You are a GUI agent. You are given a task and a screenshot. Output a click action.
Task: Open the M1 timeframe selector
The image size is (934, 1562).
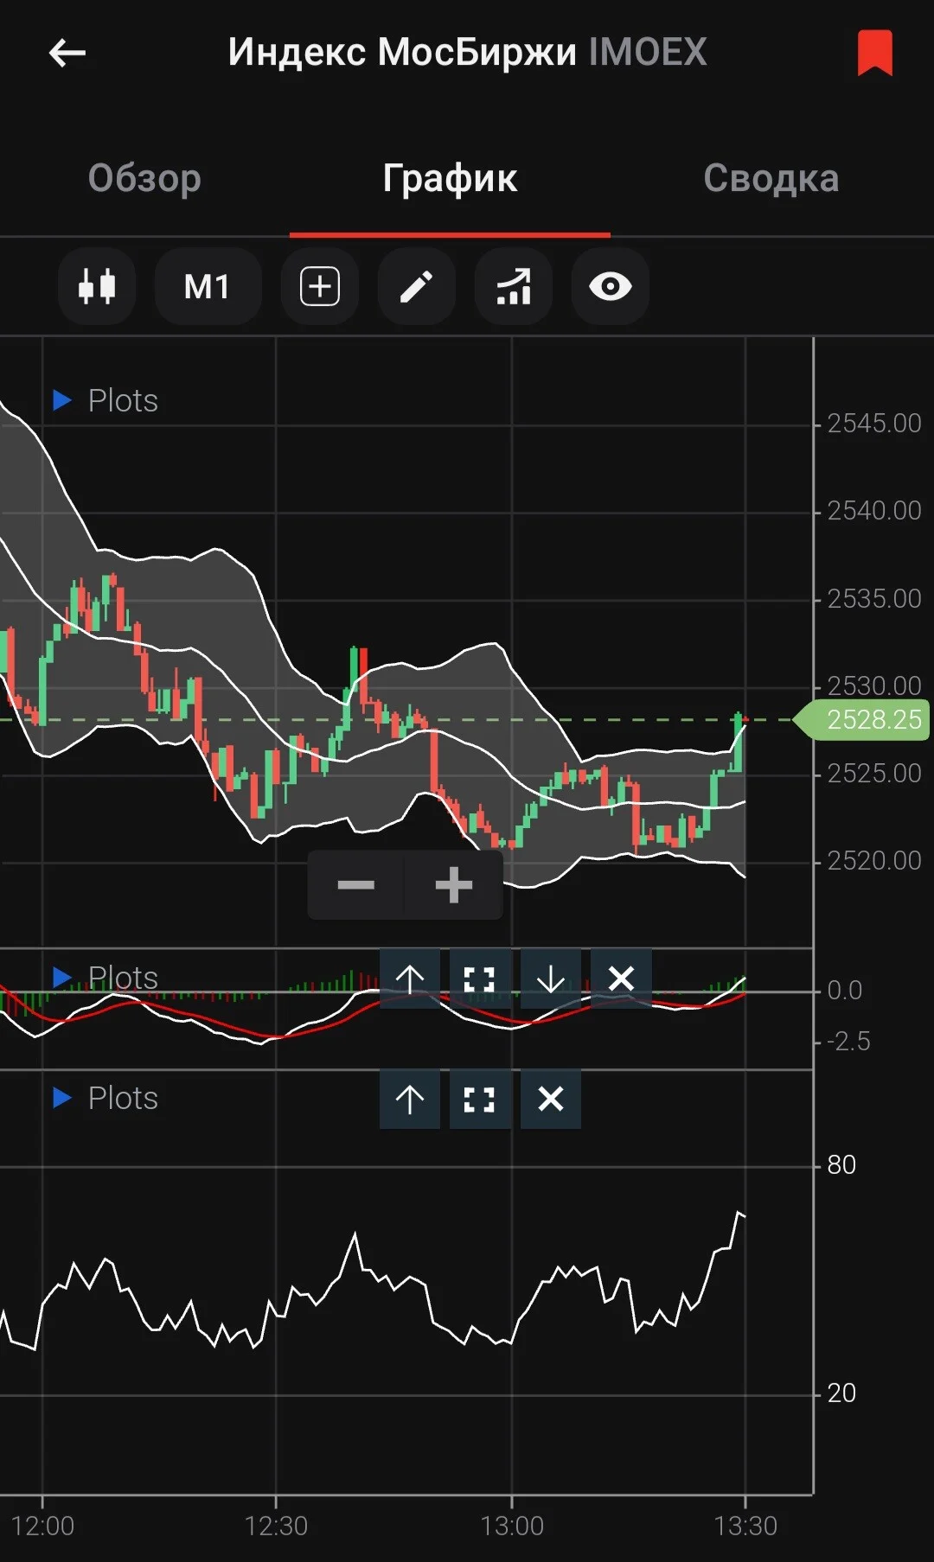pos(208,286)
